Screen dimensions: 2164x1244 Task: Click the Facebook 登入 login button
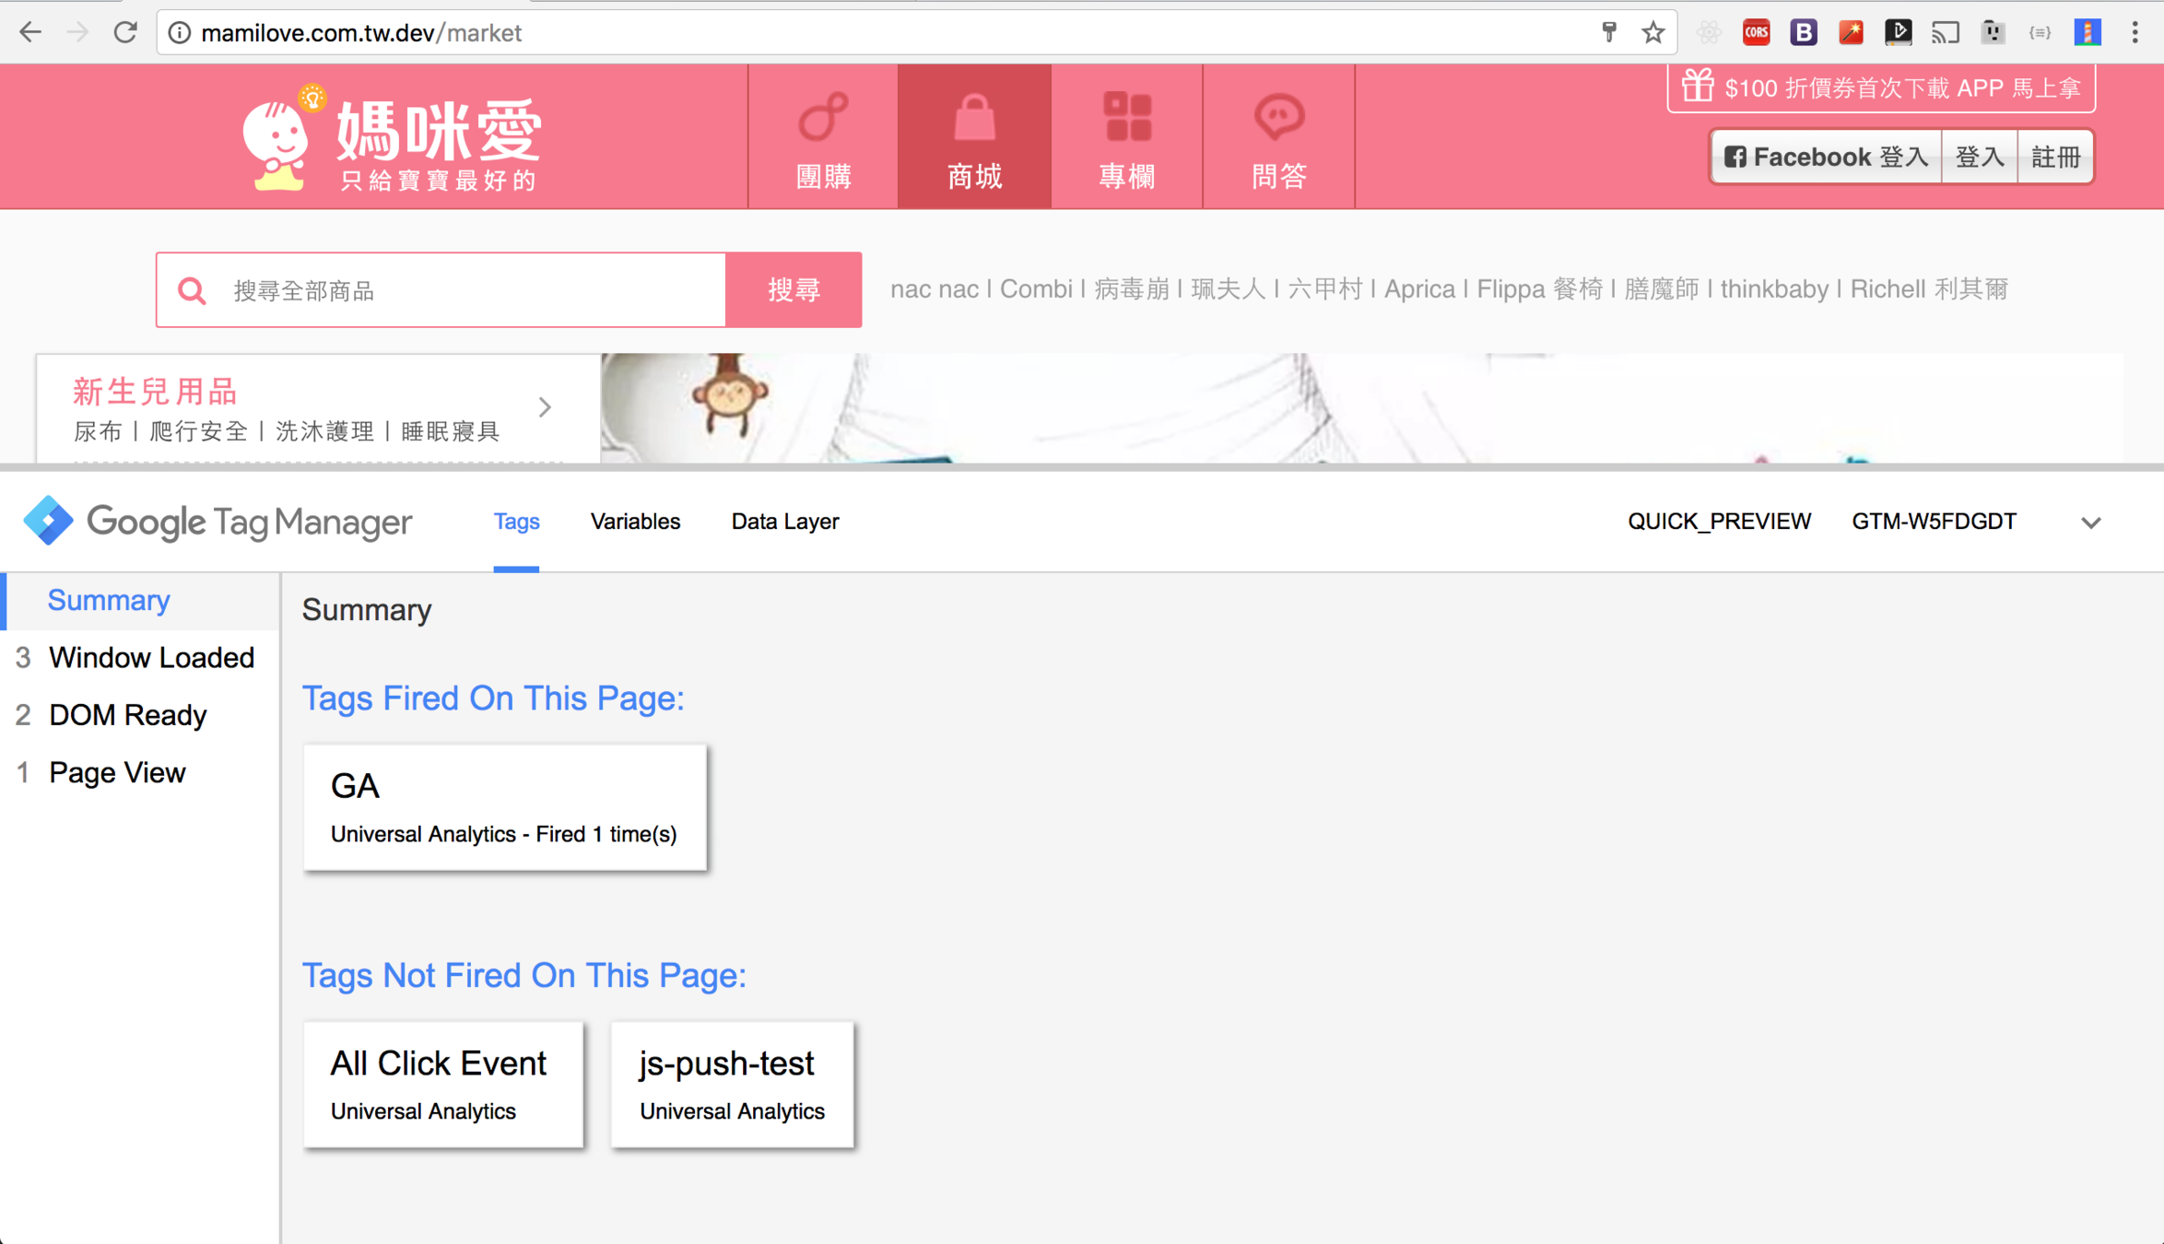click(x=1826, y=158)
